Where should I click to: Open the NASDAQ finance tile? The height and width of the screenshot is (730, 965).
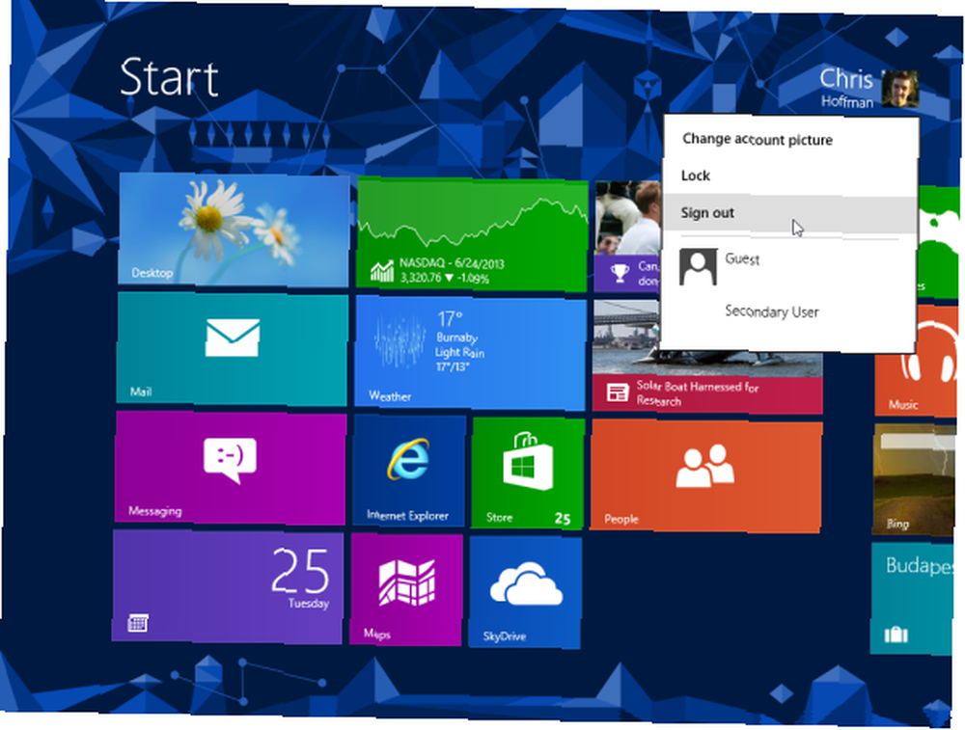tap(472, 233)
